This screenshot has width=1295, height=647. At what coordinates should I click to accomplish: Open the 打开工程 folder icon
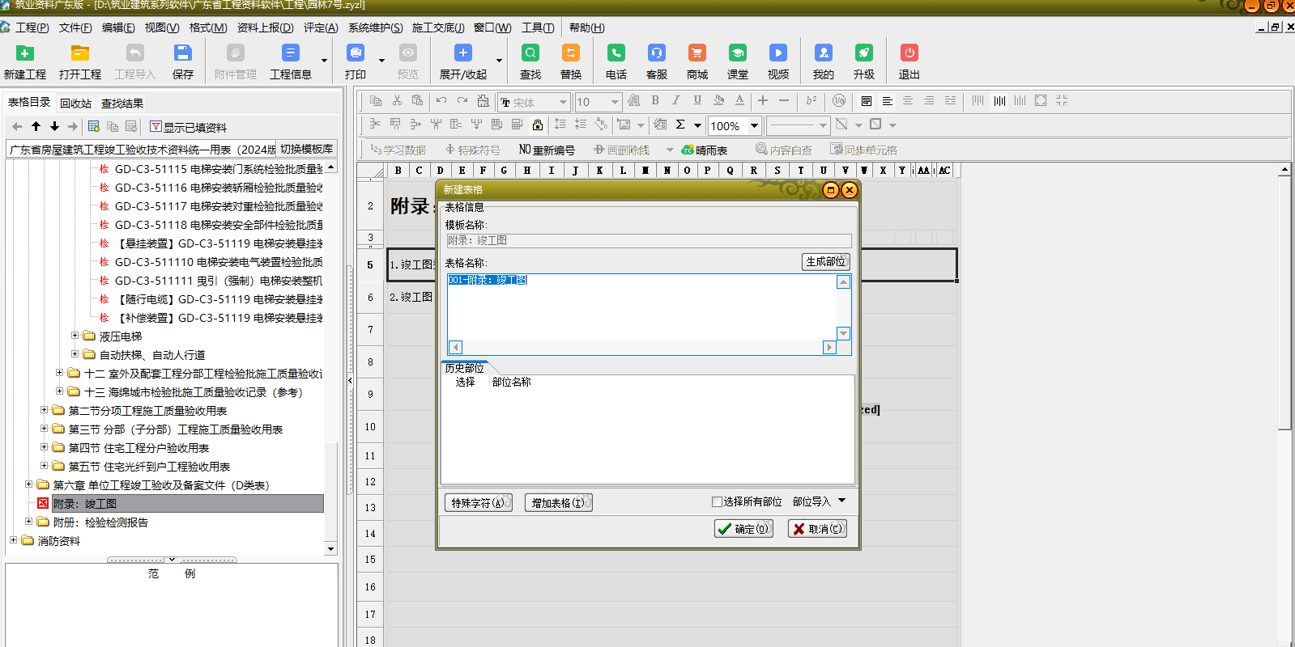pyautogui.click(x=79, y=54)
